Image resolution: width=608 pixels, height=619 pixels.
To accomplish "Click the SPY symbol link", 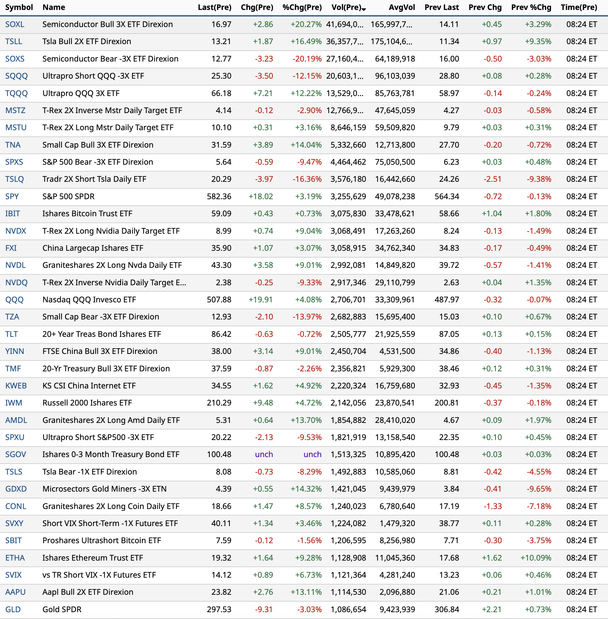I will (x=12, y=196).
